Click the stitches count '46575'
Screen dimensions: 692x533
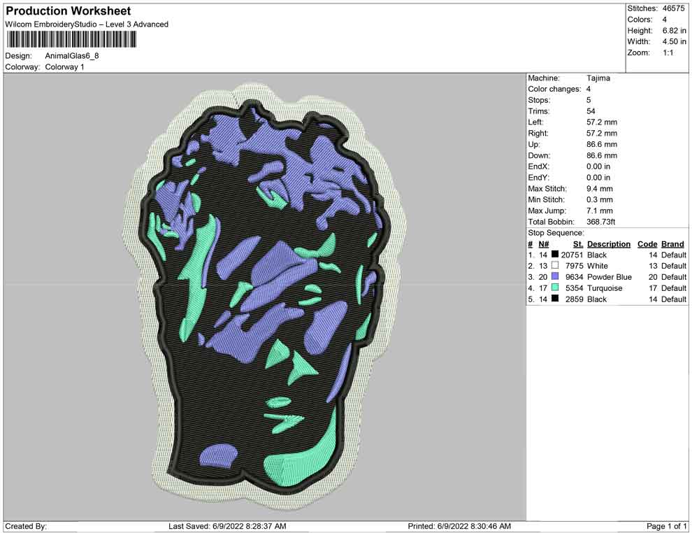[x=673, y=8]
